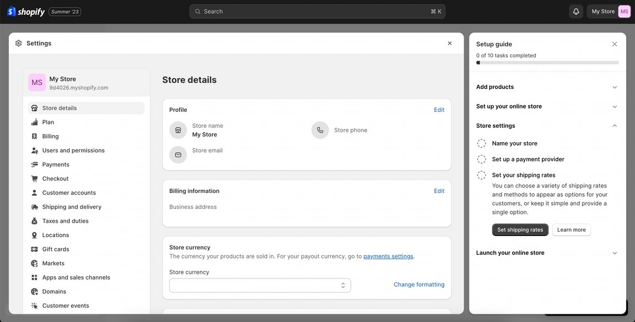This screenshot has height=322, width=635.
Task: Click the Shopify logo in top bar
Action: tap(26, 12)
